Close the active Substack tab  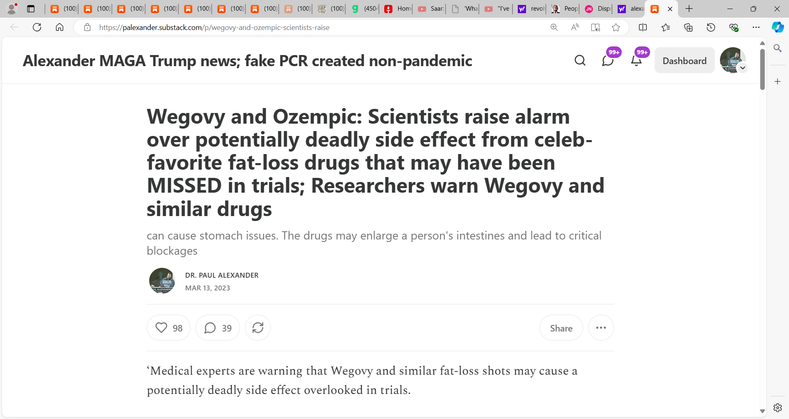670,9
